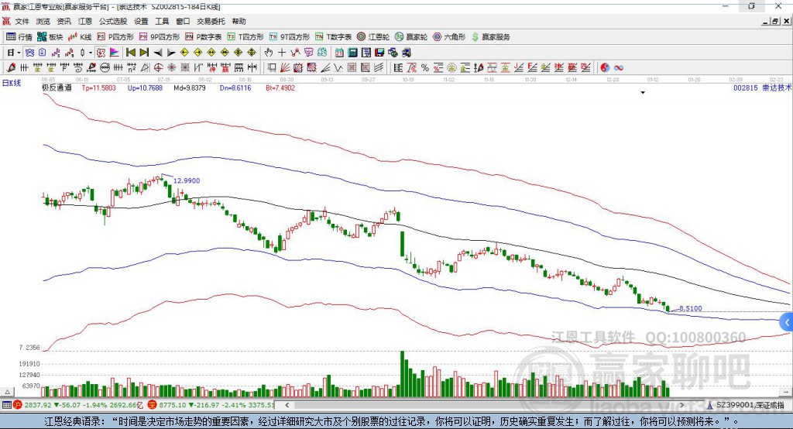793x429 pixels.
Task: Open the 帮助 menu
Action: [x=239, y=21]
